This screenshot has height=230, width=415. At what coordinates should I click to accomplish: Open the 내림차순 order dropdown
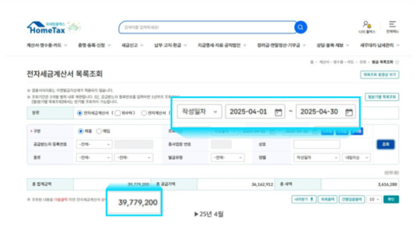356,157
